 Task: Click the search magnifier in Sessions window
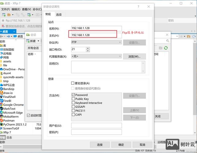tap(168, 41)
